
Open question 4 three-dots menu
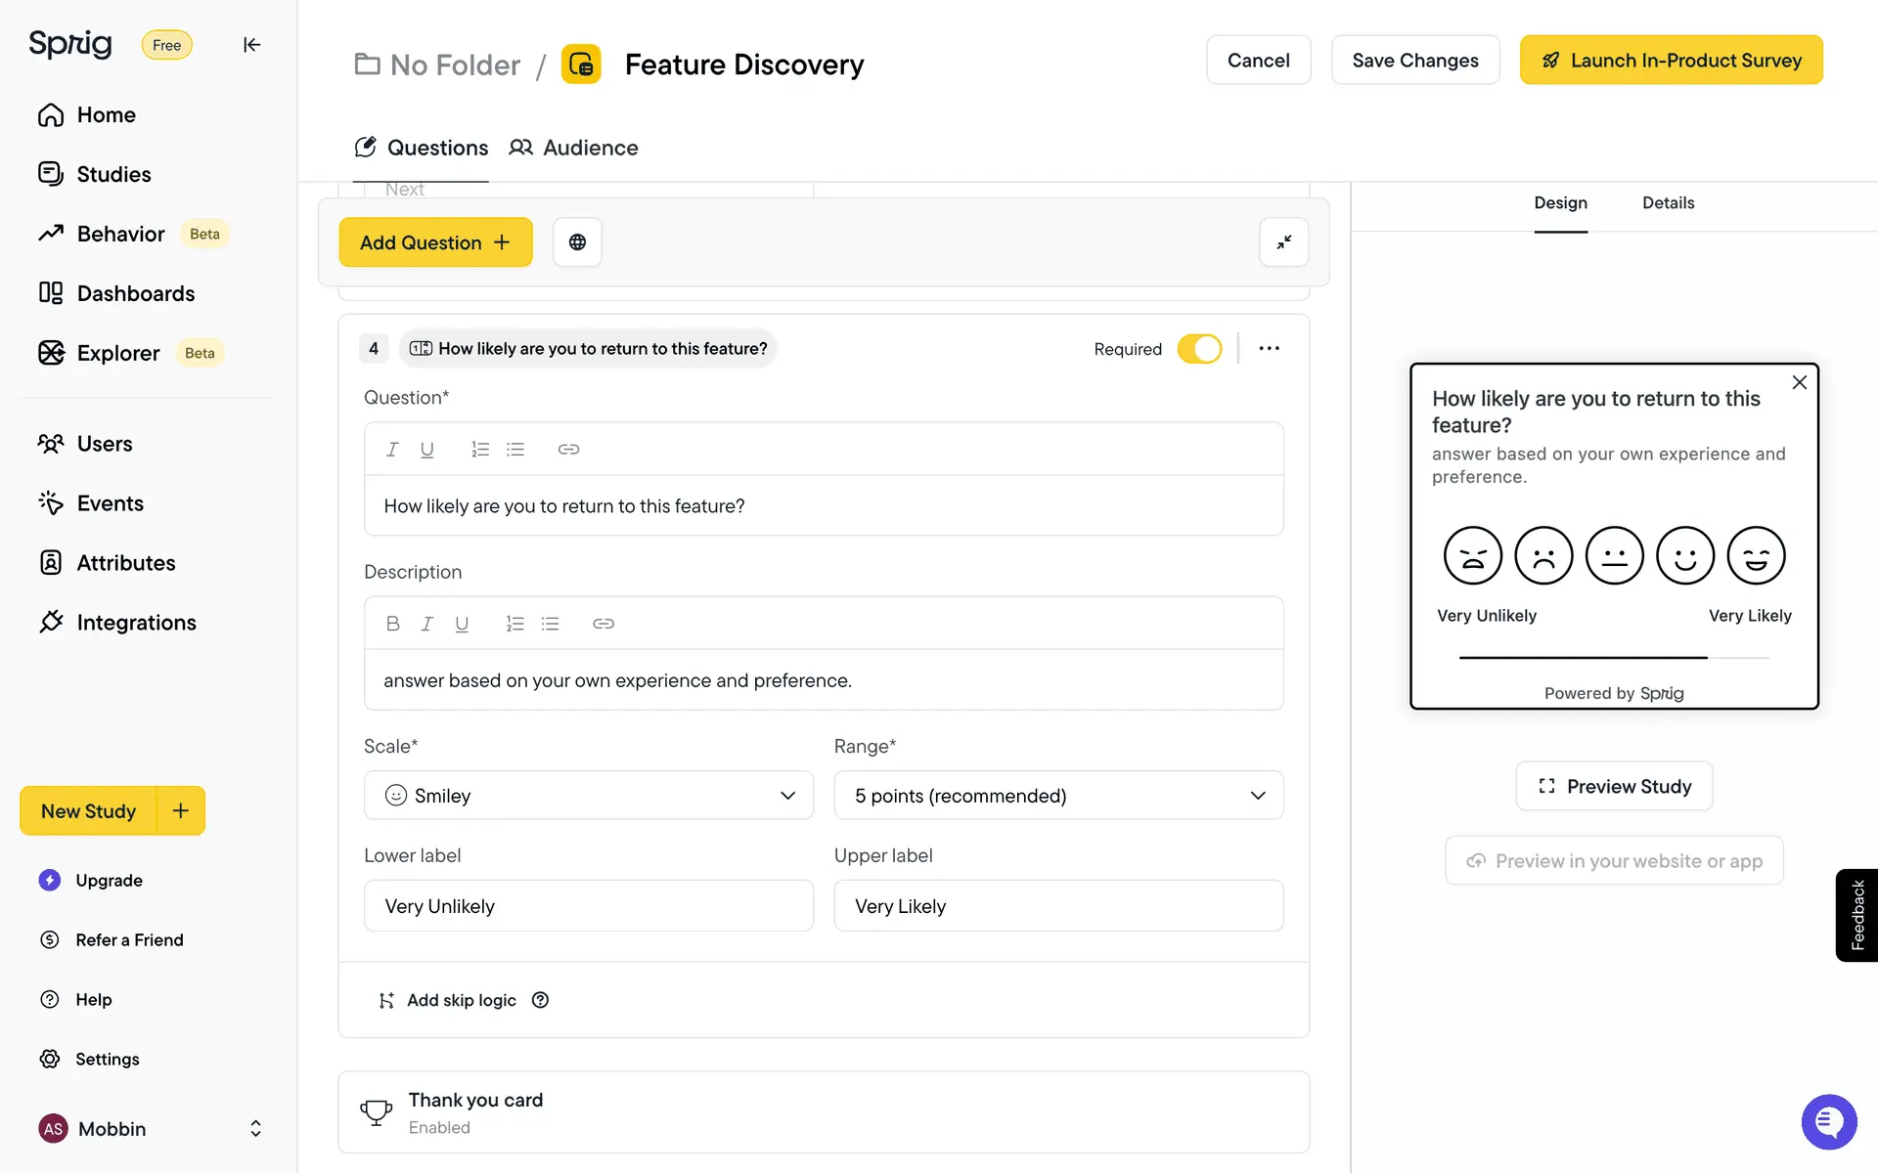click(1269, 349)
